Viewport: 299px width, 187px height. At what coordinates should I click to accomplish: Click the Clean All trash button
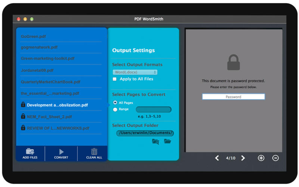pos(94,154)
